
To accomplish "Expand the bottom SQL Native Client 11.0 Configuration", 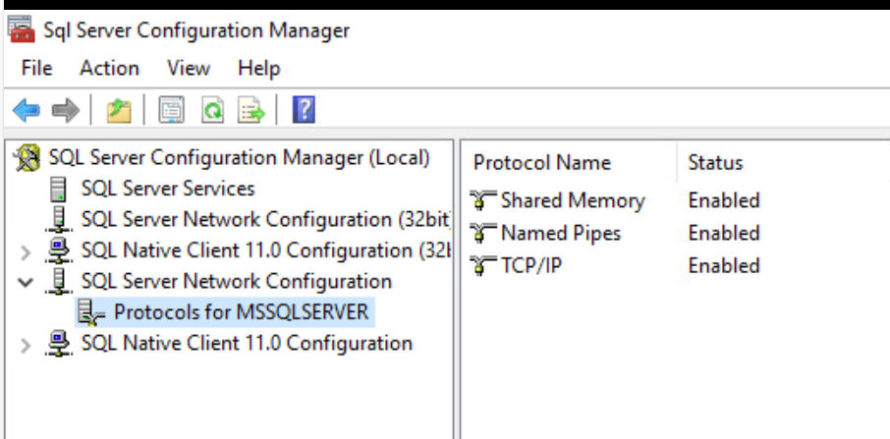I will tap(26, 345).
